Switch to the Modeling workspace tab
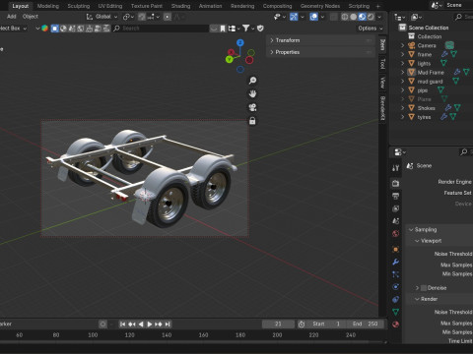Viewport: 473px width, 354px height. tap(48, 6)
